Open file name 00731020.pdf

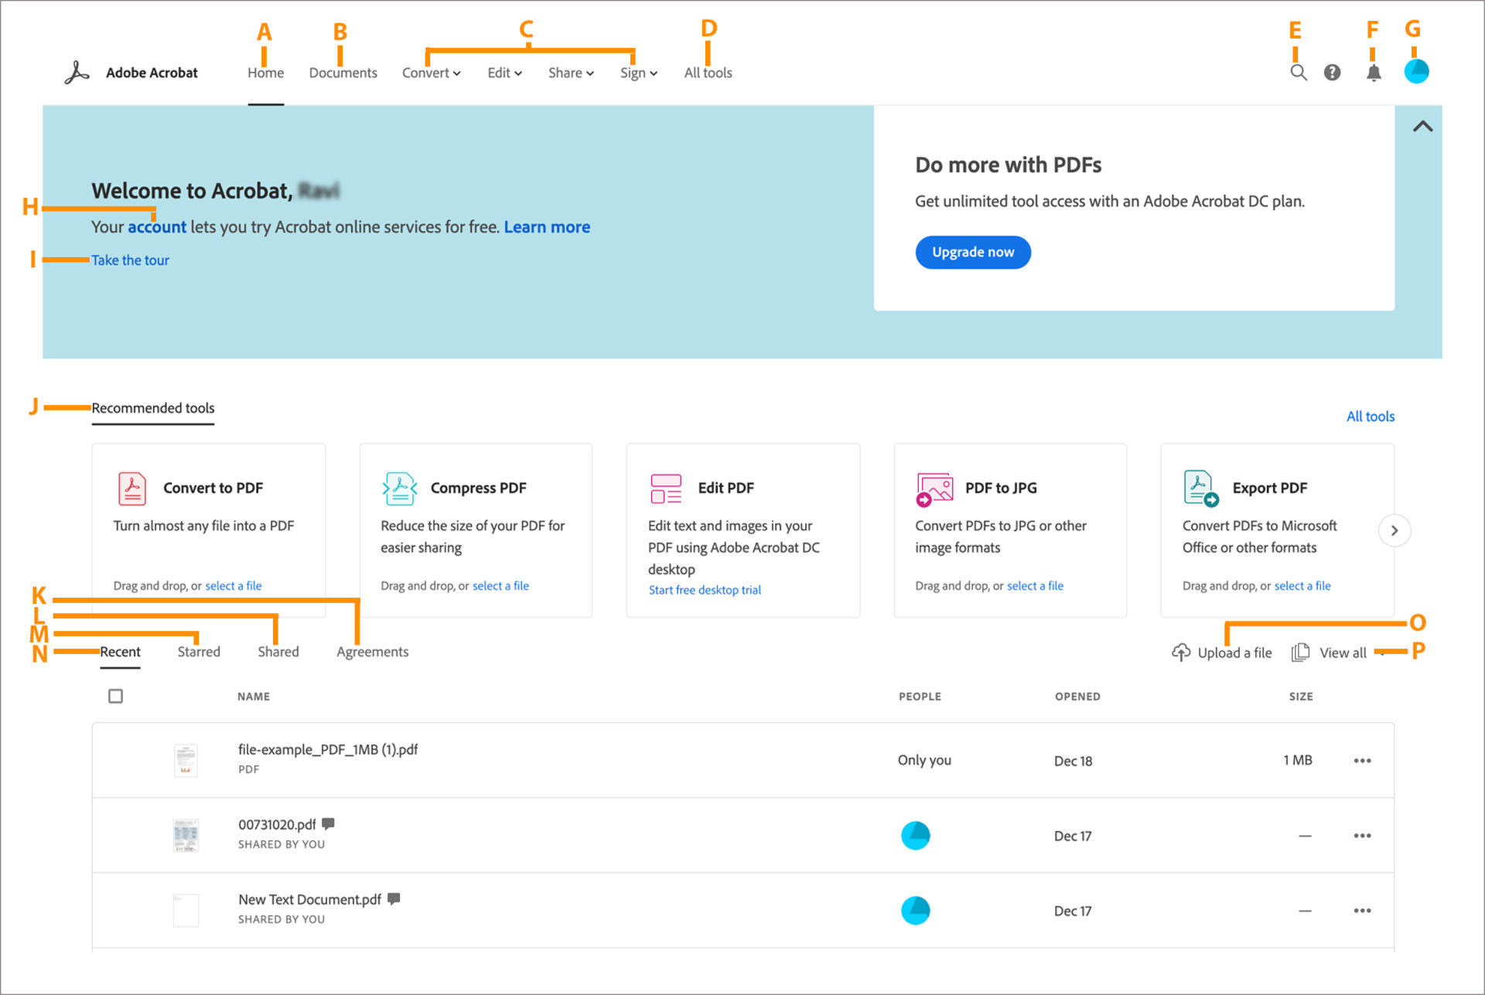coord(277,825)
